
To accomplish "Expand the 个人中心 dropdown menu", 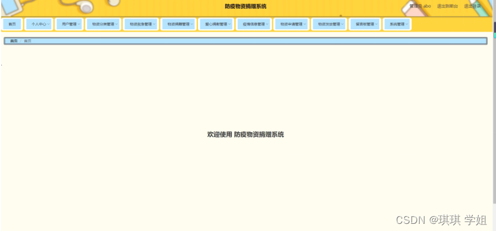I will coord(39,24).
